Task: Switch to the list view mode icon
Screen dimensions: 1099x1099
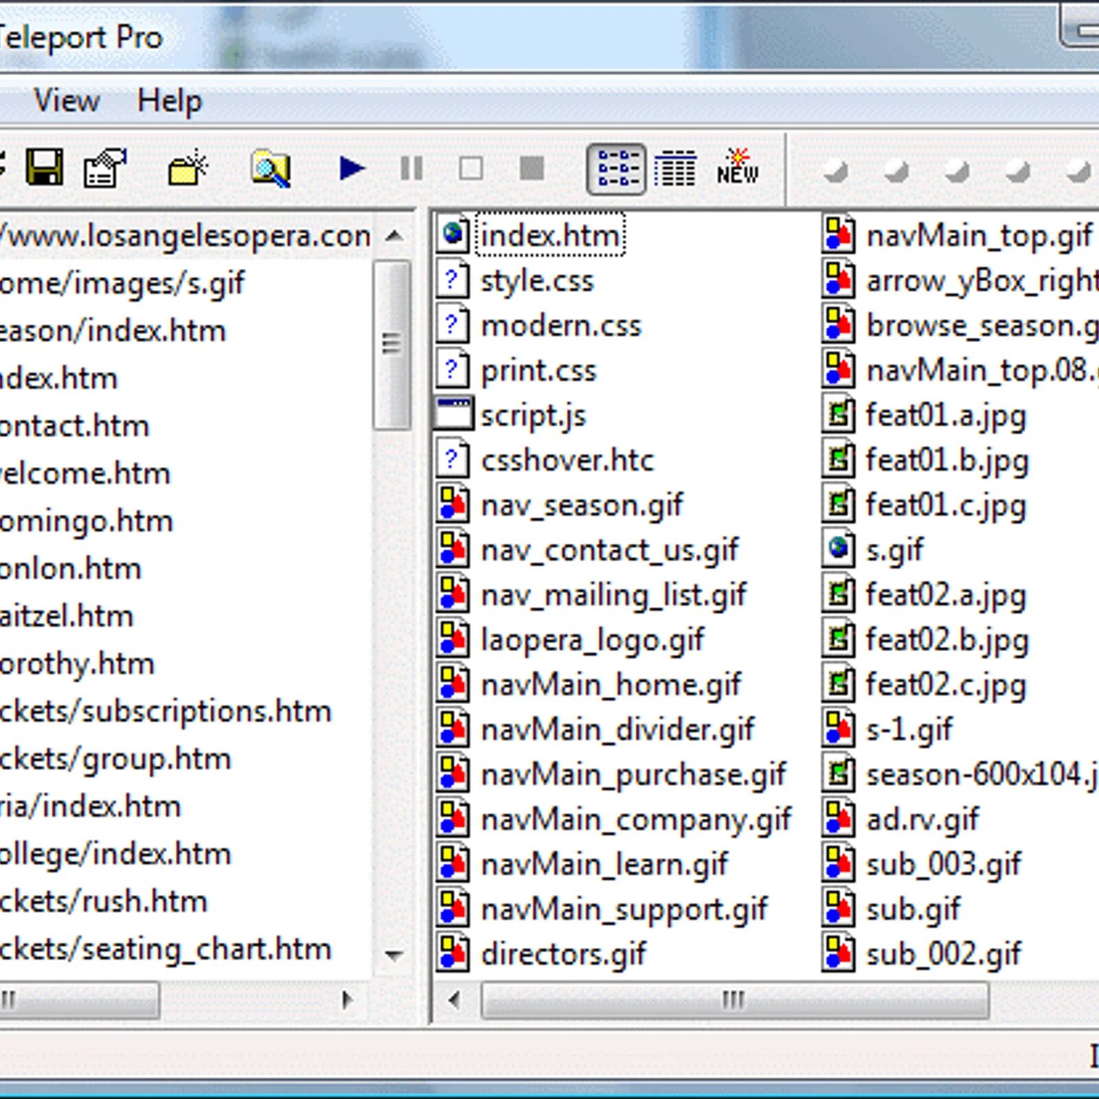Action: (616, 169)
